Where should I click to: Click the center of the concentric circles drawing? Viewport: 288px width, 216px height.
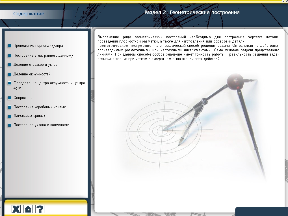tap(163, 130)
